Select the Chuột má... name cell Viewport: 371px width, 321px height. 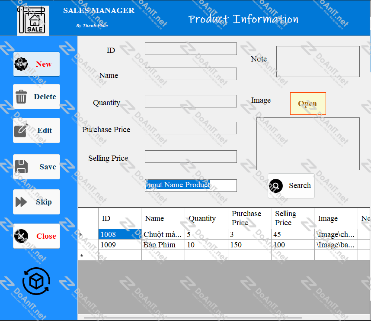click(163, 234)
